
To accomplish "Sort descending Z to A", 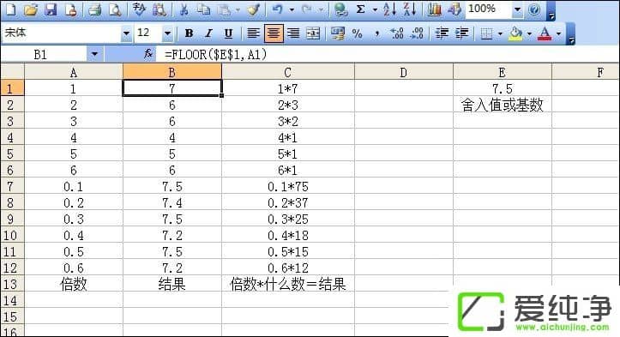I will click(410, 9).
